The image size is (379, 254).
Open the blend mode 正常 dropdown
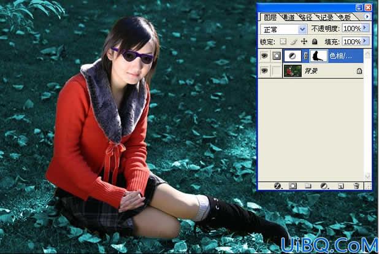click(x=302, y=29)
